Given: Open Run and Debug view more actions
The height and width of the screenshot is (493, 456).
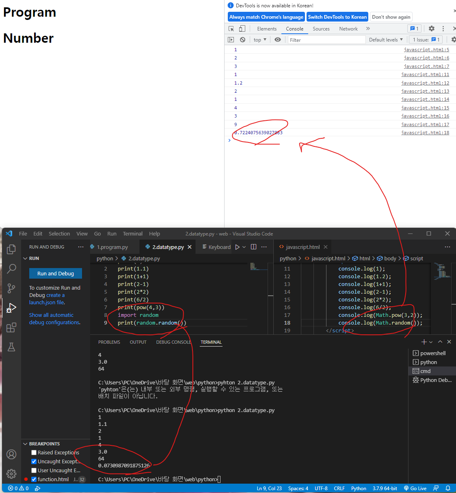Looking at the screenshot, I should 81,247.
